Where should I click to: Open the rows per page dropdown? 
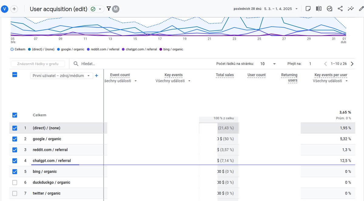[267, 64]
